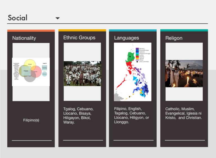The height and width of the screenshot is (158, 216).
Task: Select the Ethnic Groups card title
Action: [x=79, y=37]
